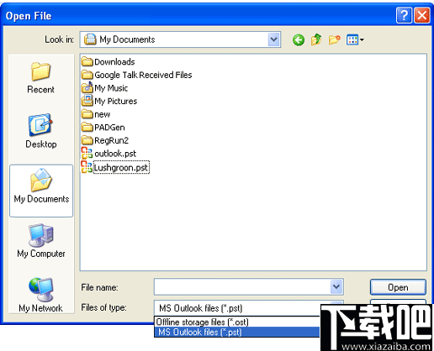Expand the File name dropdown arrow
Image resolution: width=434 pixels, height=351 pixels.
(x=336, y=286)
